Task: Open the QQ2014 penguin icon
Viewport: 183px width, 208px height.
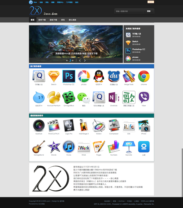Action: tap(99, 76)
